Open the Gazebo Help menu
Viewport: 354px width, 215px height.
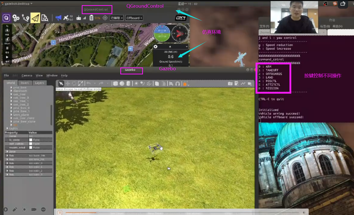(x=64, y=75)
